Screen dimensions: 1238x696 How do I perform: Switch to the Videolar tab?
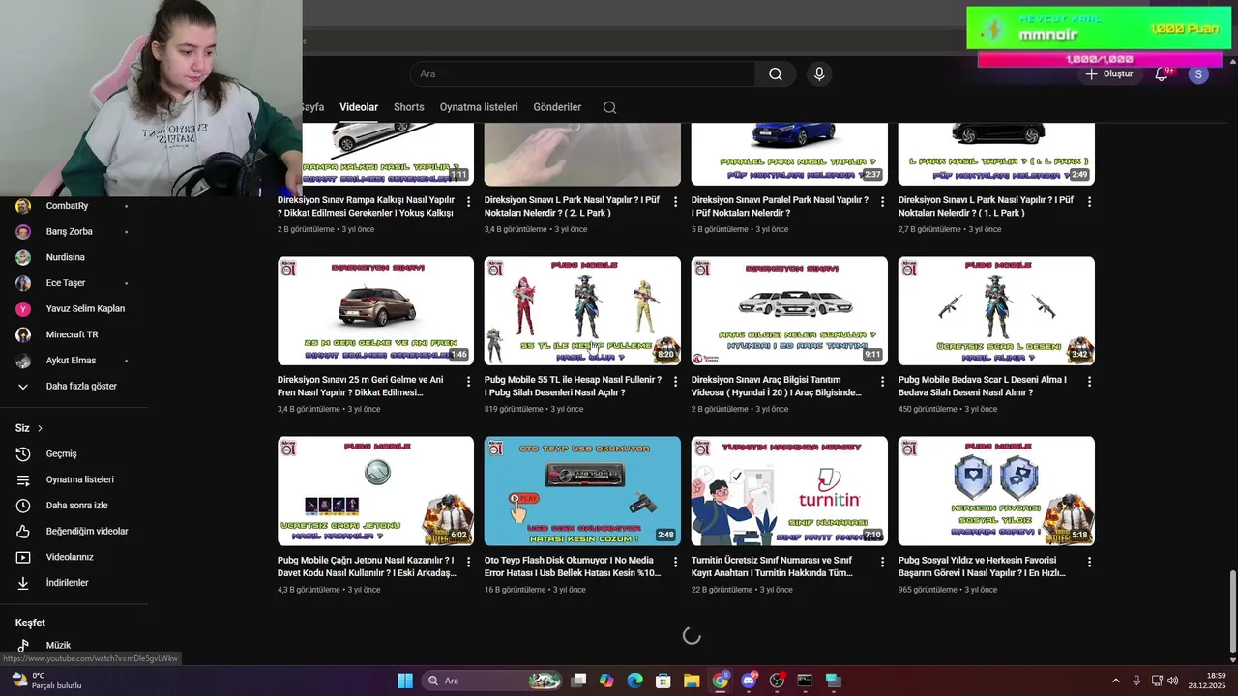click(x=359, y=107)
